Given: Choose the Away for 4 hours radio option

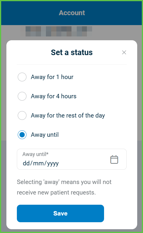Looking at the screenshot, I should (22, 96).
